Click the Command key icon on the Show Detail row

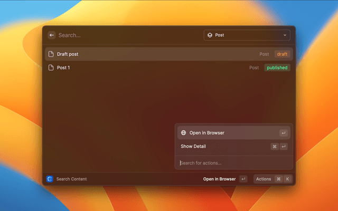[x=275, y=147]
